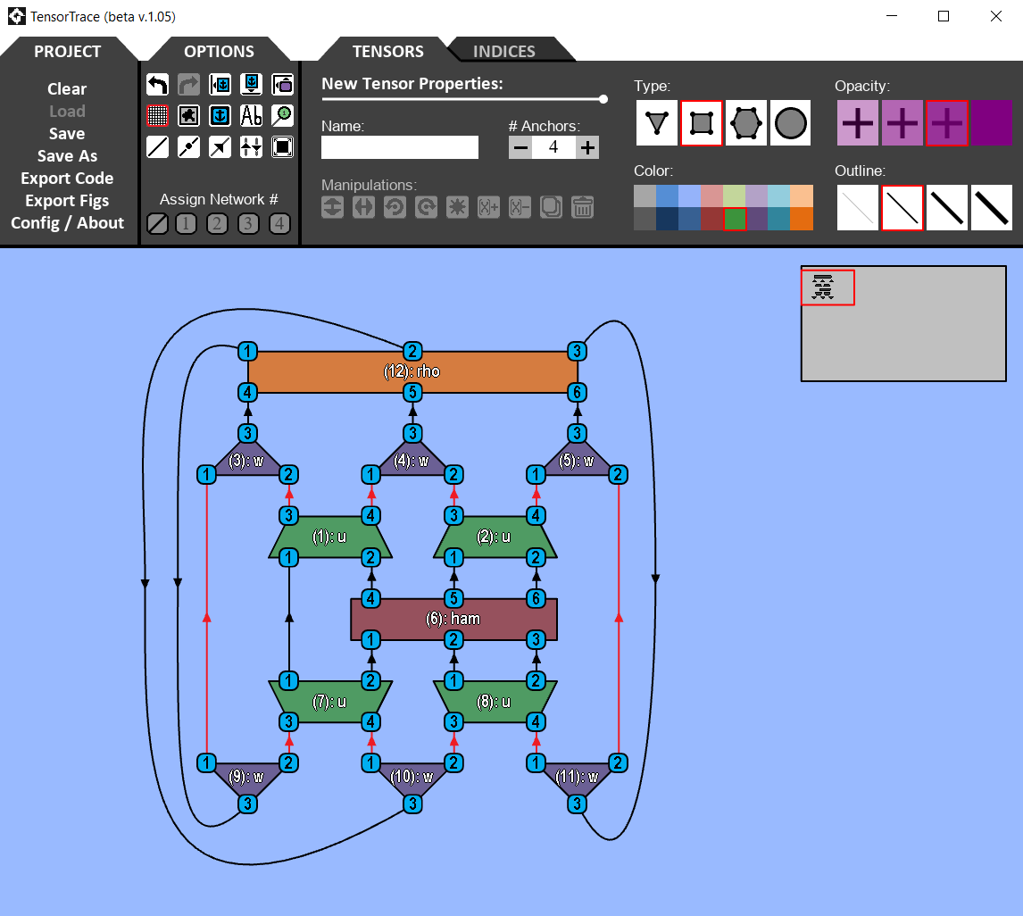Select the line-with-arrow index style
The height and width of the screenshot is (916, 1023).
point(220,146)
